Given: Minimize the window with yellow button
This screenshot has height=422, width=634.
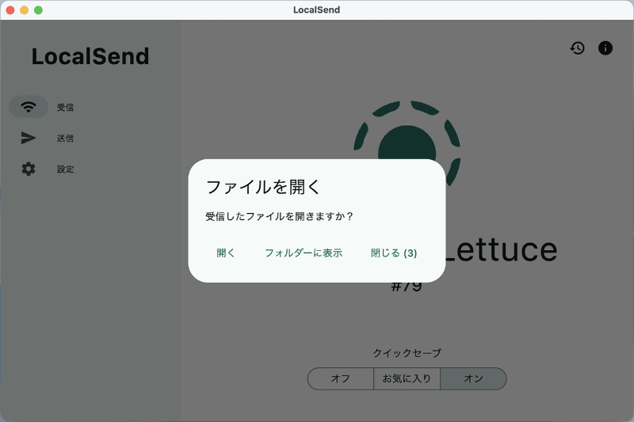Looking at the screenshot, I should 25,10.
